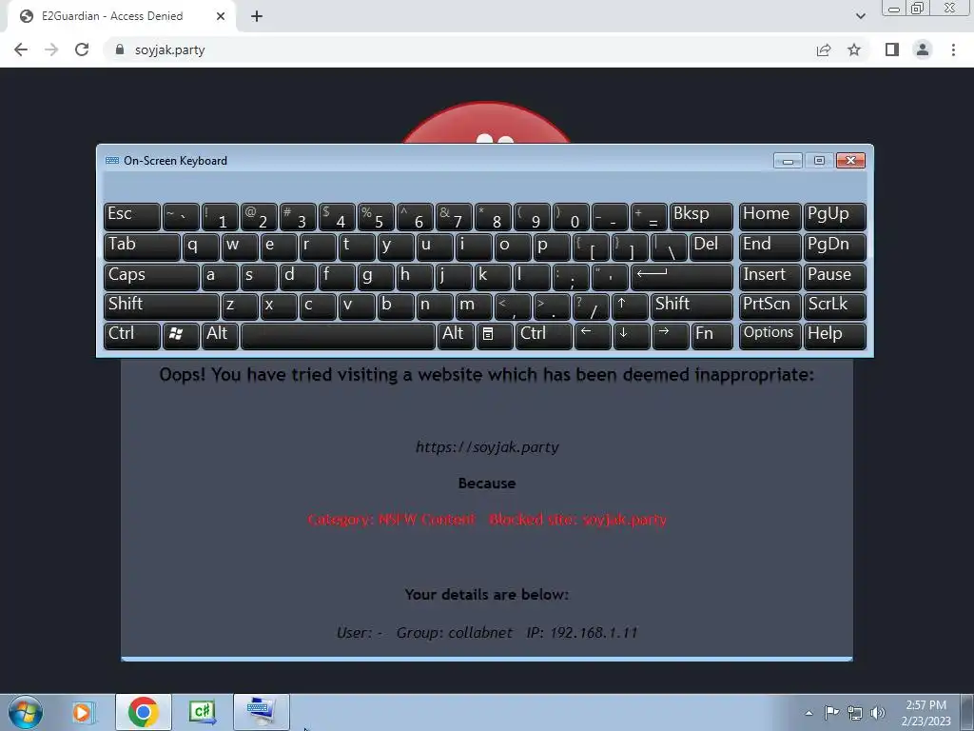This screenshot has width=974, height=731.
Task: Click the red Category NSFW Content message
Action: pyautogui.click(x=487, y=519)
